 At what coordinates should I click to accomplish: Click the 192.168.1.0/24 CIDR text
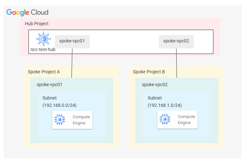(x=164, y=105)
